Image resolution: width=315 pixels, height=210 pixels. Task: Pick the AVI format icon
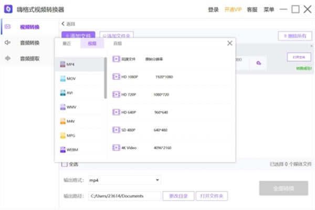click(x=62, y=92)
